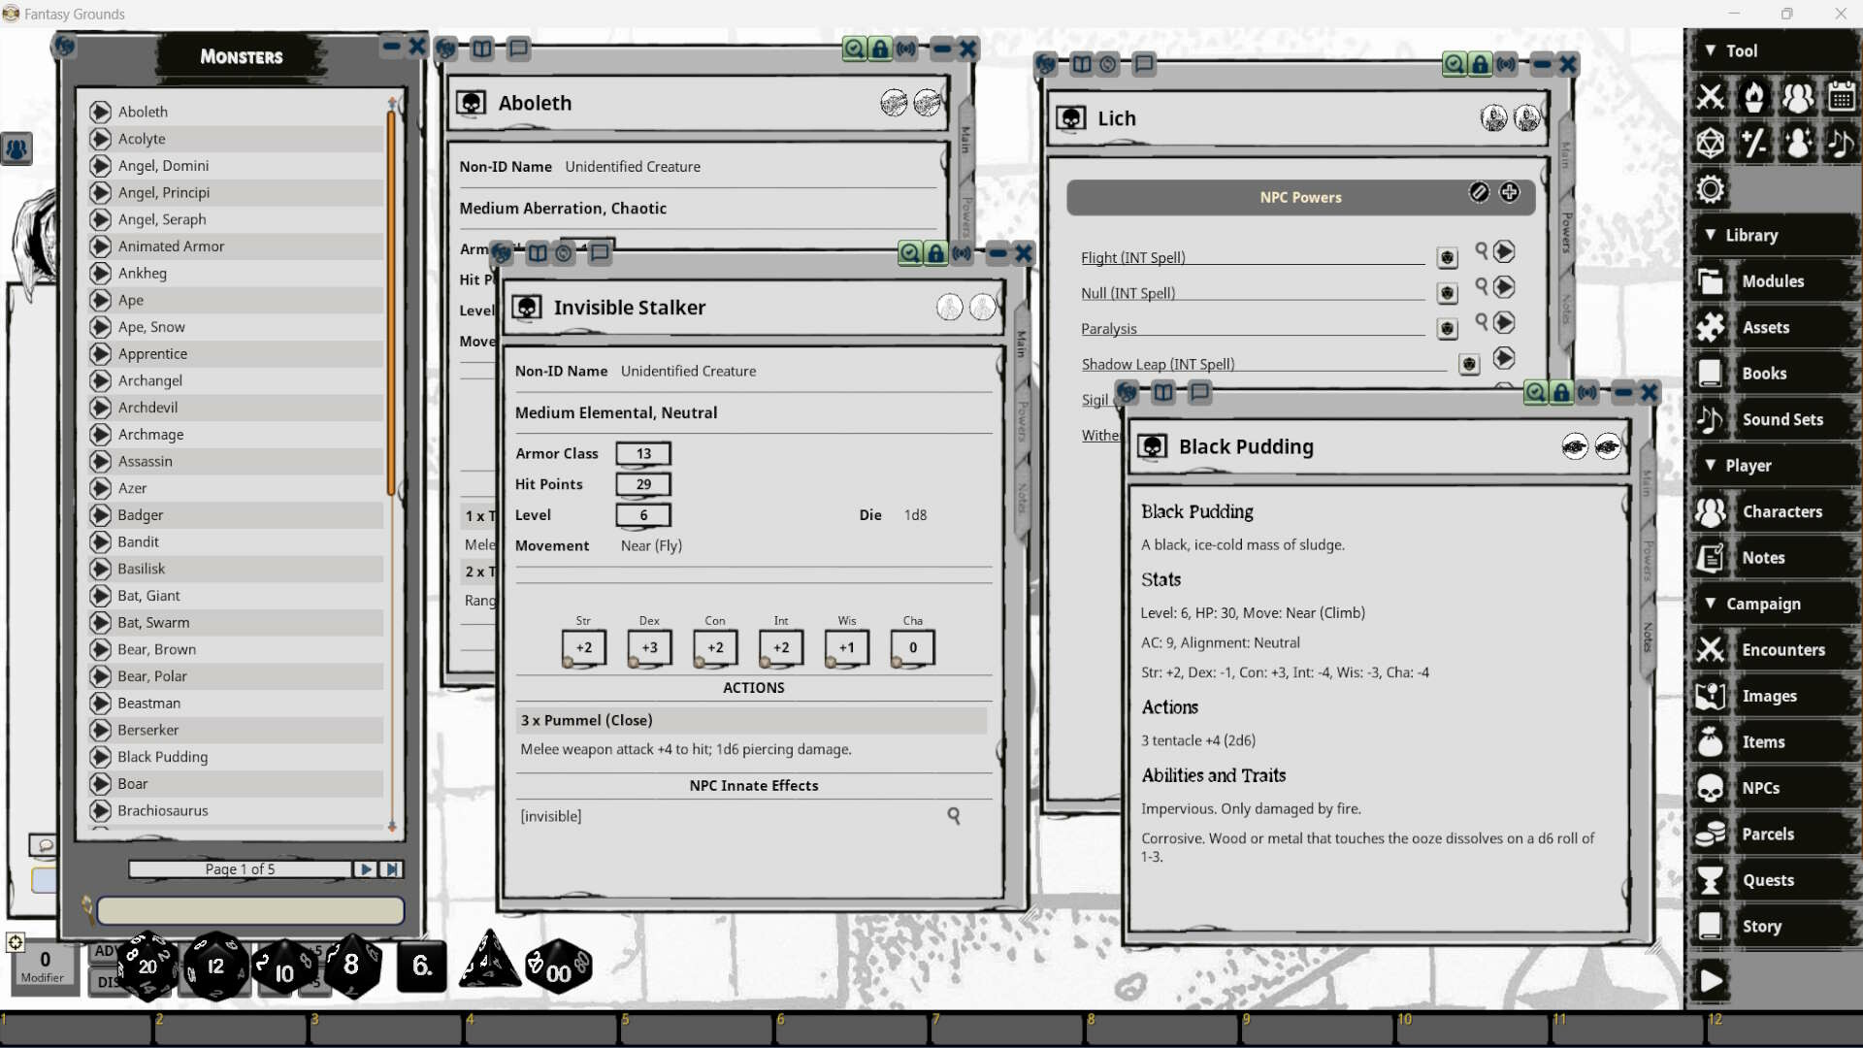The image size is (1863, 1048).
Task: Open the Options gear in the Tool section
Action: coord(1711,189)
